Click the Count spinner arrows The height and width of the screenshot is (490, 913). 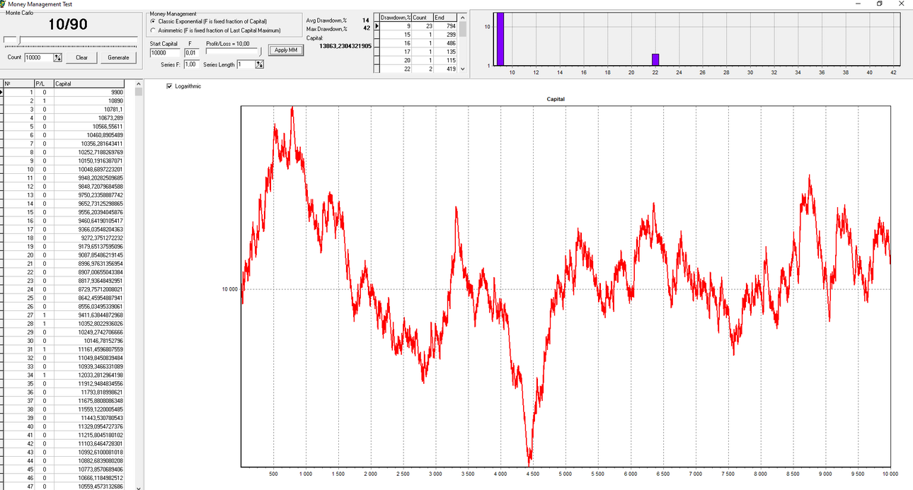coord(58,58)
